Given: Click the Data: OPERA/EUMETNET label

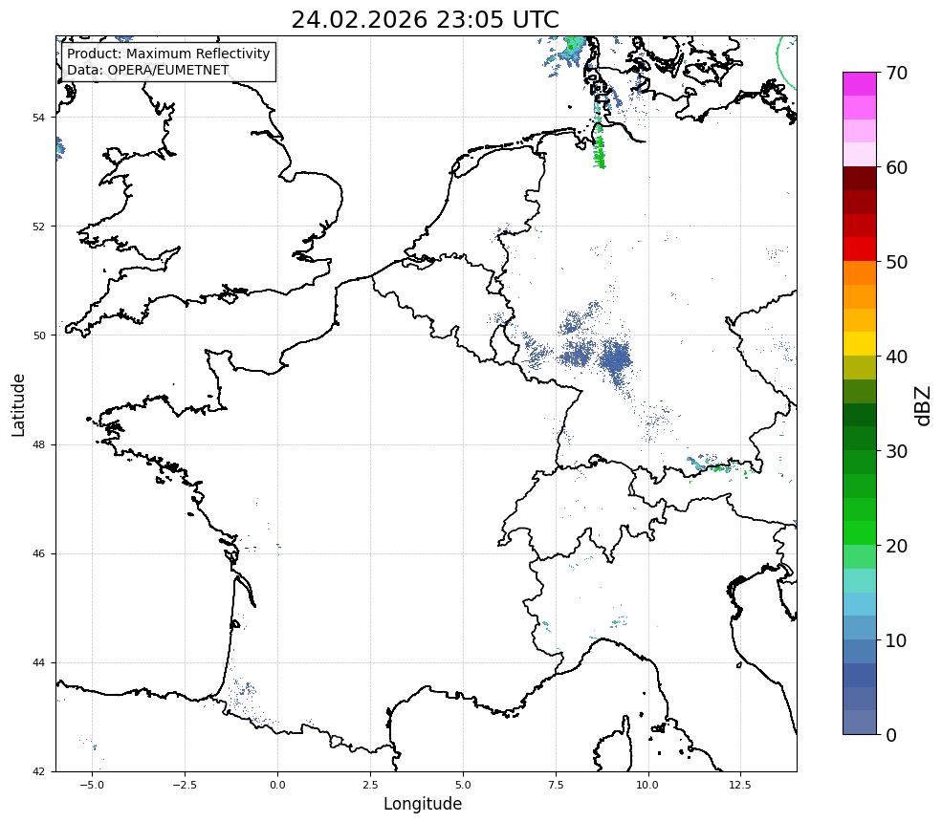Looking at the screenshot, I should 148,70.
